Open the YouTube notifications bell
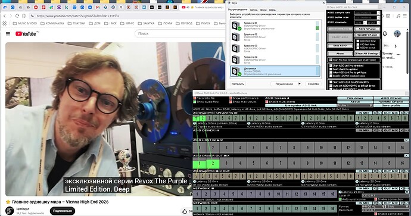The height and width of the screenshot is (216, 411). 385,34
